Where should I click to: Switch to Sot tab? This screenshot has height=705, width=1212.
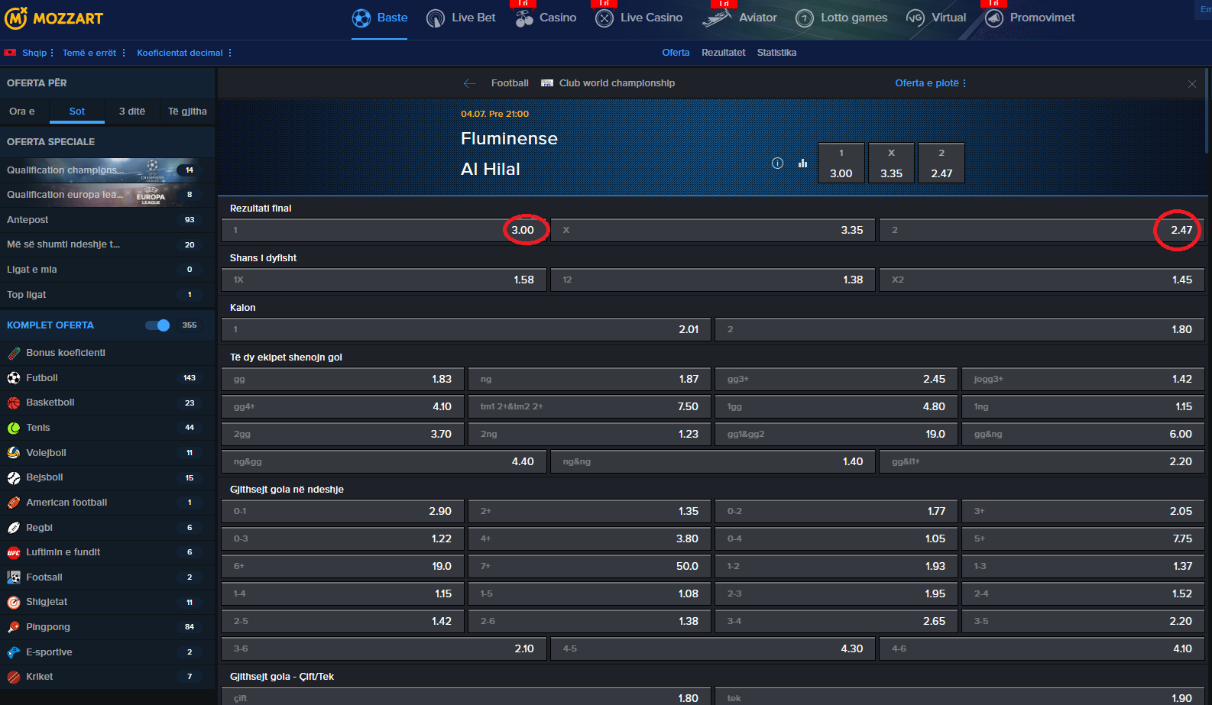pyautogui.click(x=77, y=112)
